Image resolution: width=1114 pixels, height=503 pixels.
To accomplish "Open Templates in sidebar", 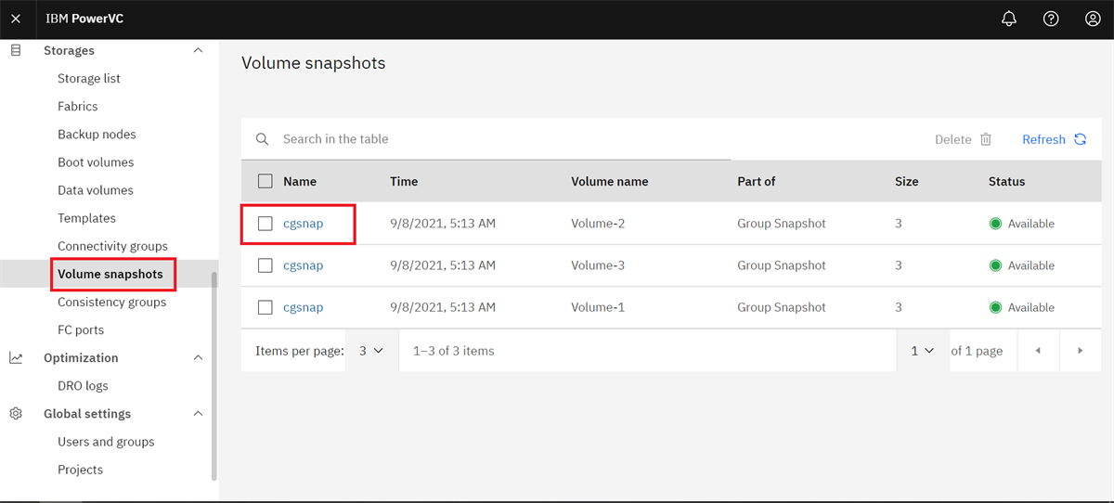I will [86, 218].
